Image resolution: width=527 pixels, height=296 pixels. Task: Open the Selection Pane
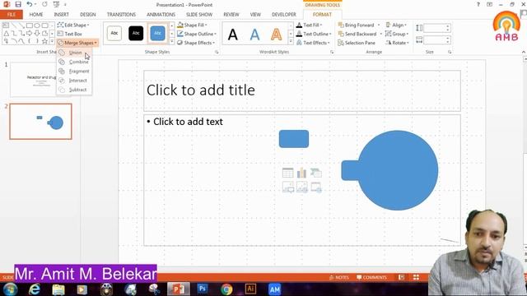(357, 43)
